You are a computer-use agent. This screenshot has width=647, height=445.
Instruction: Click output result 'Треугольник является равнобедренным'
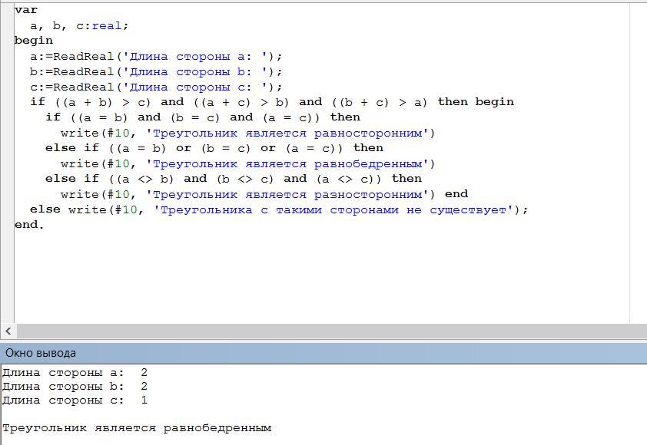click(137, 429)
